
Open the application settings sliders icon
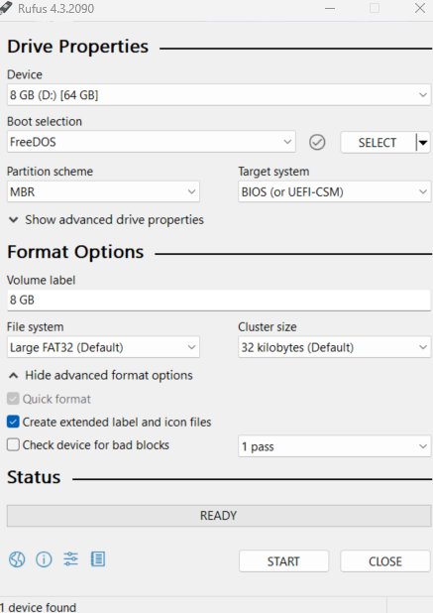[70, 559]
